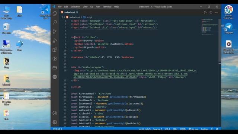Open the Extensions view
Screen dimensions: 238x134
coord(55,50)
